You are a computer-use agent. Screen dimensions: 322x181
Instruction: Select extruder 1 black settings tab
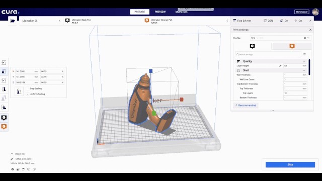coord(252,46)
